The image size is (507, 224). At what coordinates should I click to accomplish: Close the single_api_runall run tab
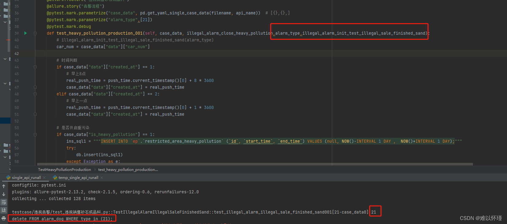coord(44,178)
